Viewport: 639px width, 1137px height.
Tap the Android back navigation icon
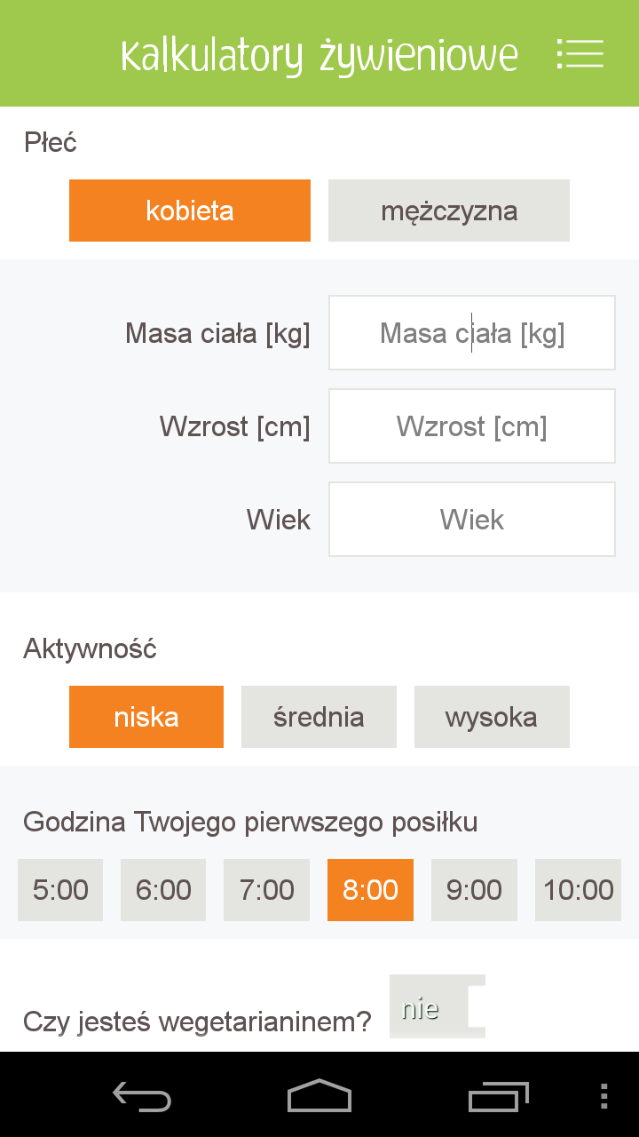click(x=142, y=1095)
